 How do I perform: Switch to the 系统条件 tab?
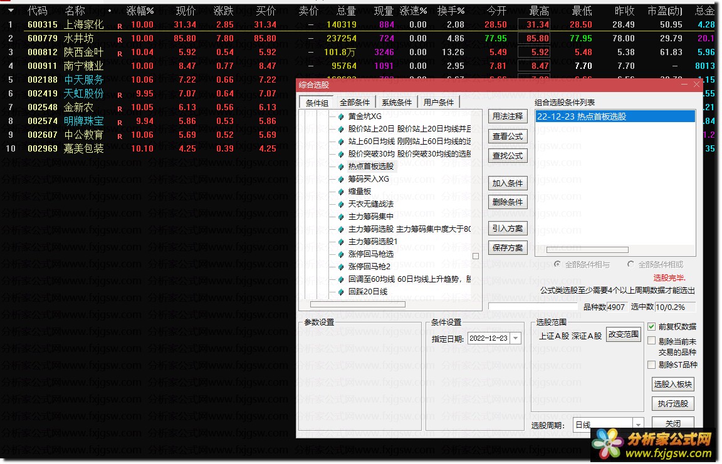click(397, 103)
